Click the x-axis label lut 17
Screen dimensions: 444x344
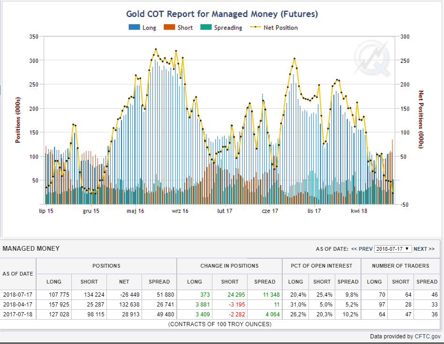pos(225,211)
